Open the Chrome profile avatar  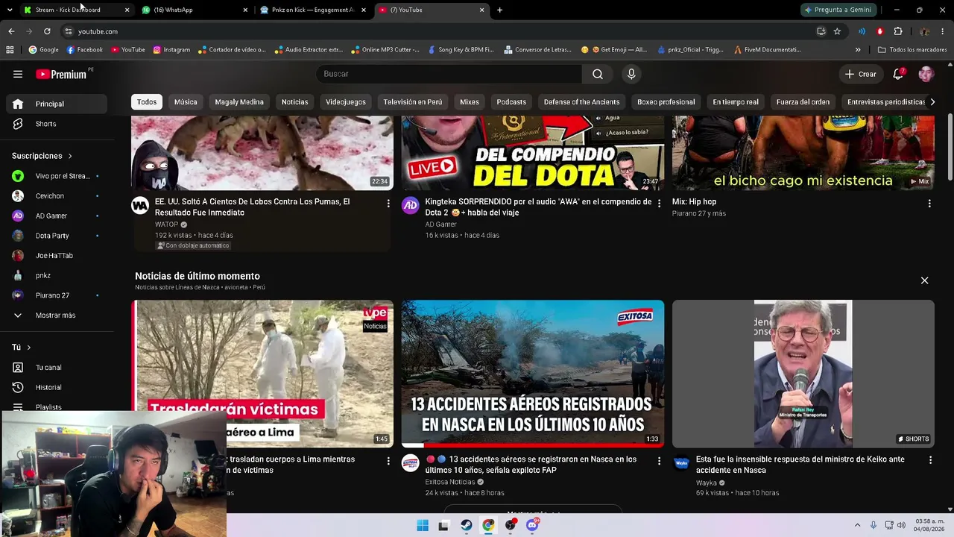pyautogui.click(x=924, y=31)
